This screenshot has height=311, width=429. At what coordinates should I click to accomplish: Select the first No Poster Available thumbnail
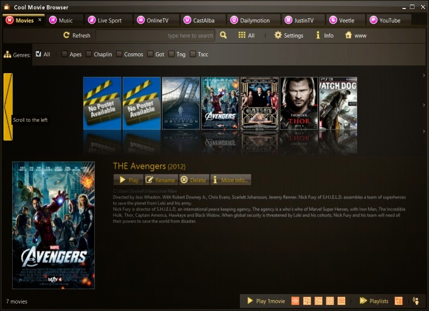point(102,103)
